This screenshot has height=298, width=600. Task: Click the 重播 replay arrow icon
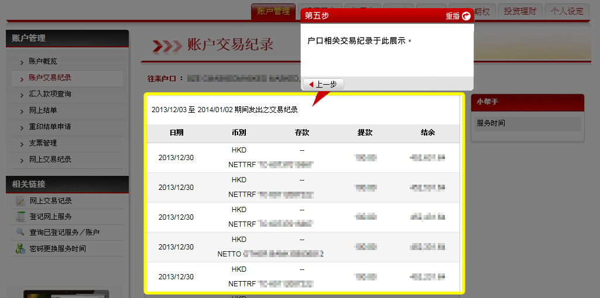pyautogui.click(x=466, y=16)
